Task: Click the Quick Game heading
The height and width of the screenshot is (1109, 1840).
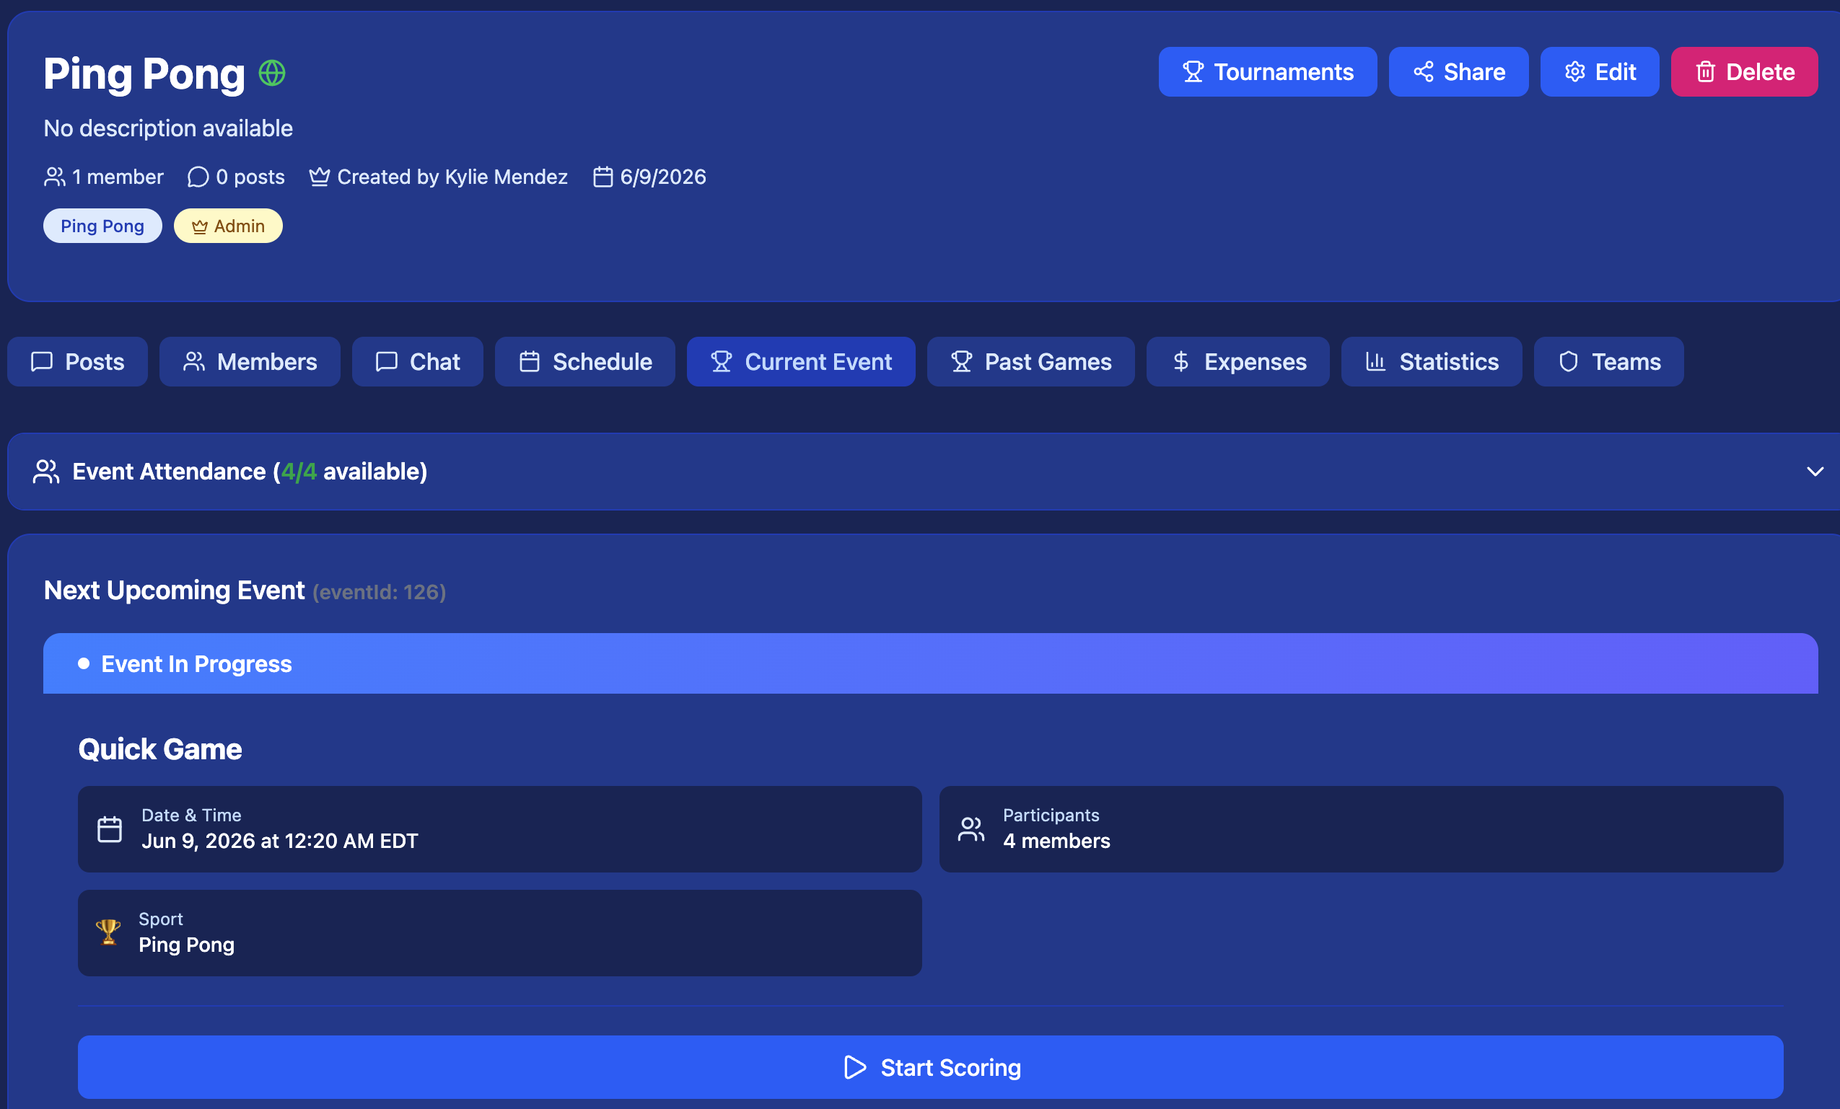Action: tap(159, 749)
